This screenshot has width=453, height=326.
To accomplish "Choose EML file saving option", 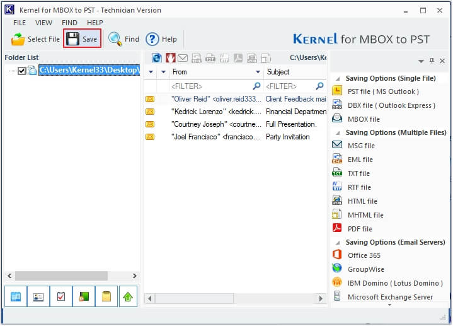I will [352, 160].
